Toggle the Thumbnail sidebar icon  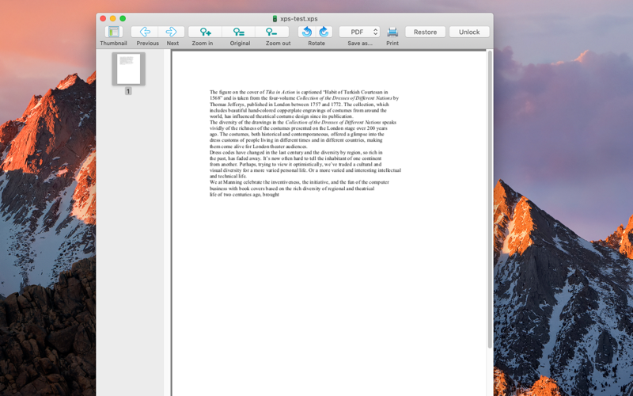(114, 32)
